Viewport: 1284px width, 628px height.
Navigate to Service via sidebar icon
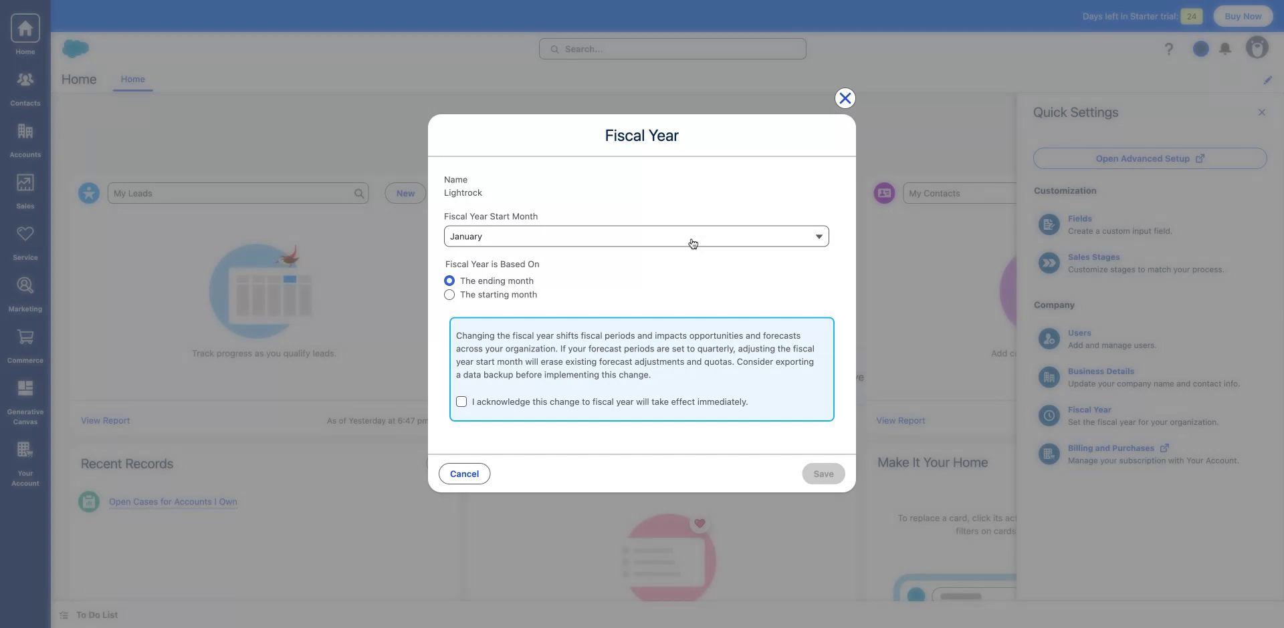pos(25,240)
